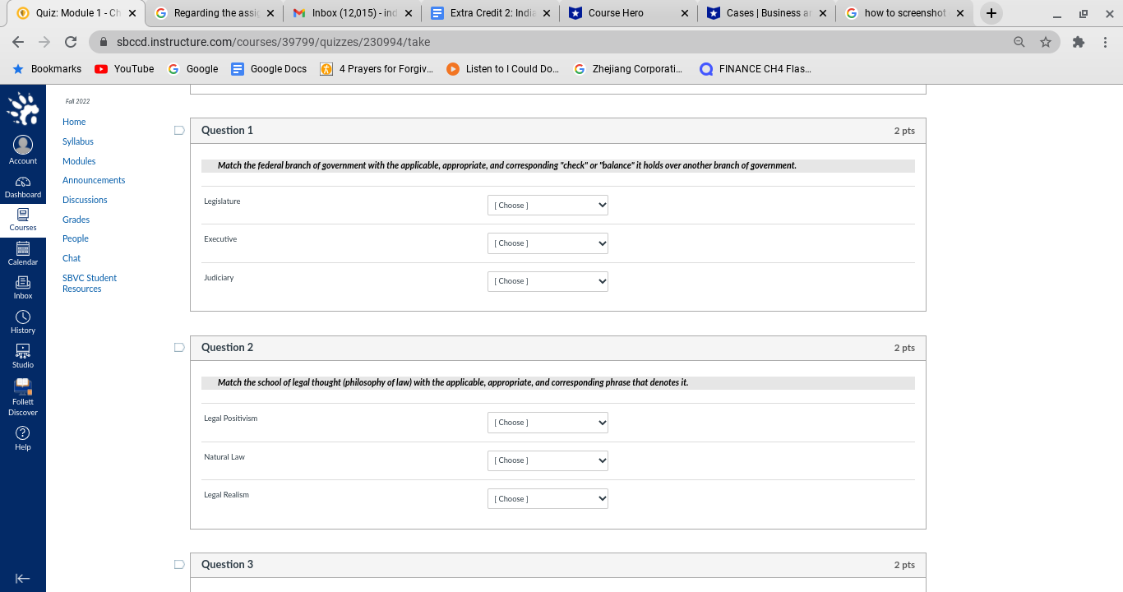Open the Choose dropdown for Natural Law
Screen dimensions: 1123x592
click(547, 460)
